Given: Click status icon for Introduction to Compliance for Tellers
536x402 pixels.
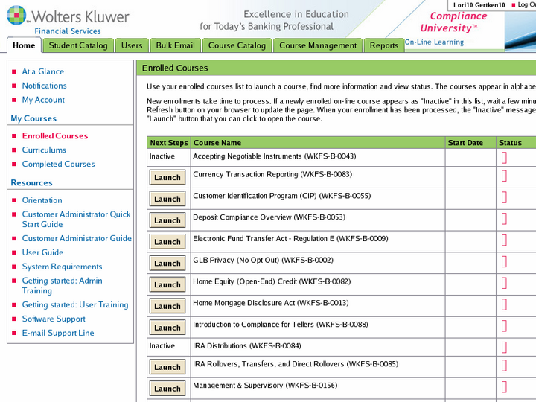Looking at the screenshot, I should click(504, 326).
